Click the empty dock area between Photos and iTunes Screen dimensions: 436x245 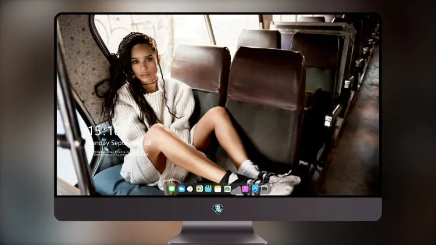[x=236, y=189]
